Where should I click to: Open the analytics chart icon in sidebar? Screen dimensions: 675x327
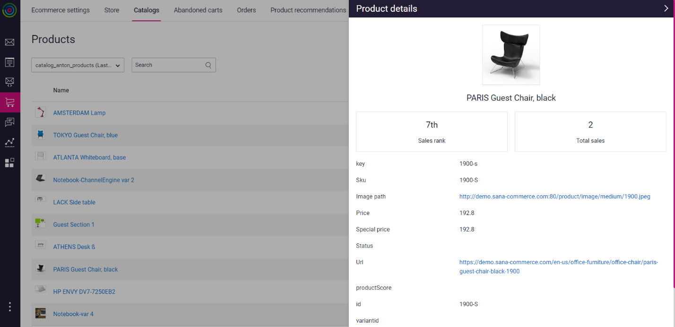pyautogui.click(x=9, y=142)
